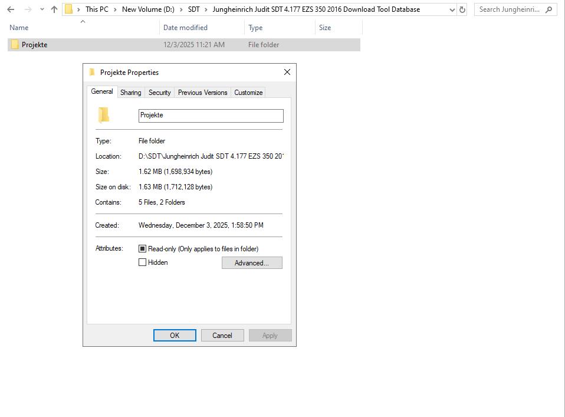Click the Jungheinrich Judit SDT breadcrumb
The image size is (565, 417).
[316, 9]
